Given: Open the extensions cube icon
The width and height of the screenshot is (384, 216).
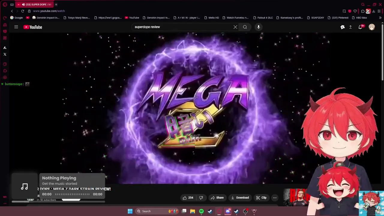Looking at the screenshot, I should [363, 11].
